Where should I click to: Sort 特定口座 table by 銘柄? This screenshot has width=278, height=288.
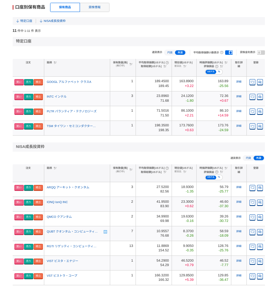[x=55, y=63]
